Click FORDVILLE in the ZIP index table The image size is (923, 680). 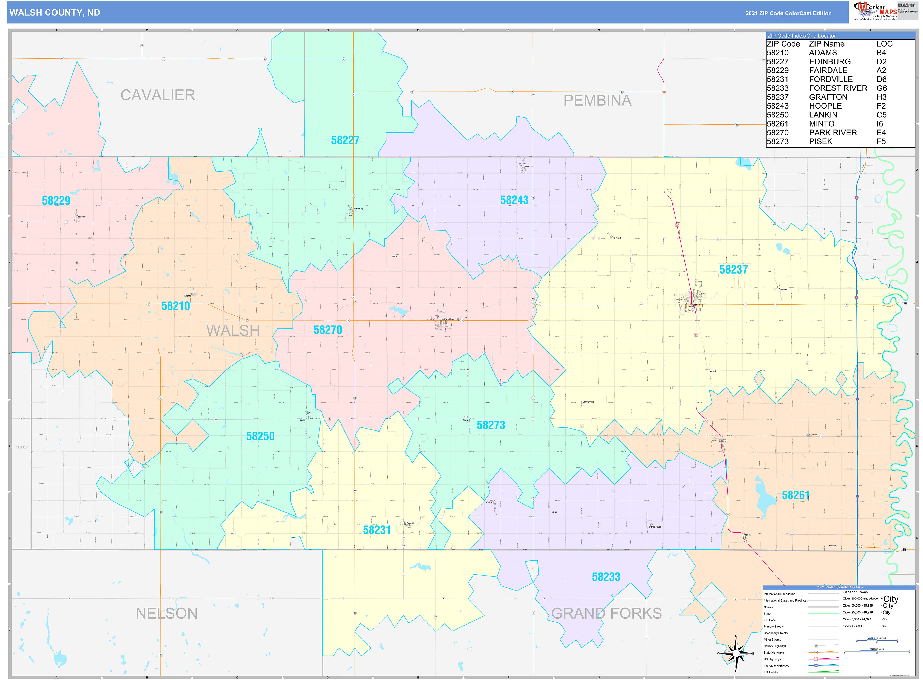[831, 80]
